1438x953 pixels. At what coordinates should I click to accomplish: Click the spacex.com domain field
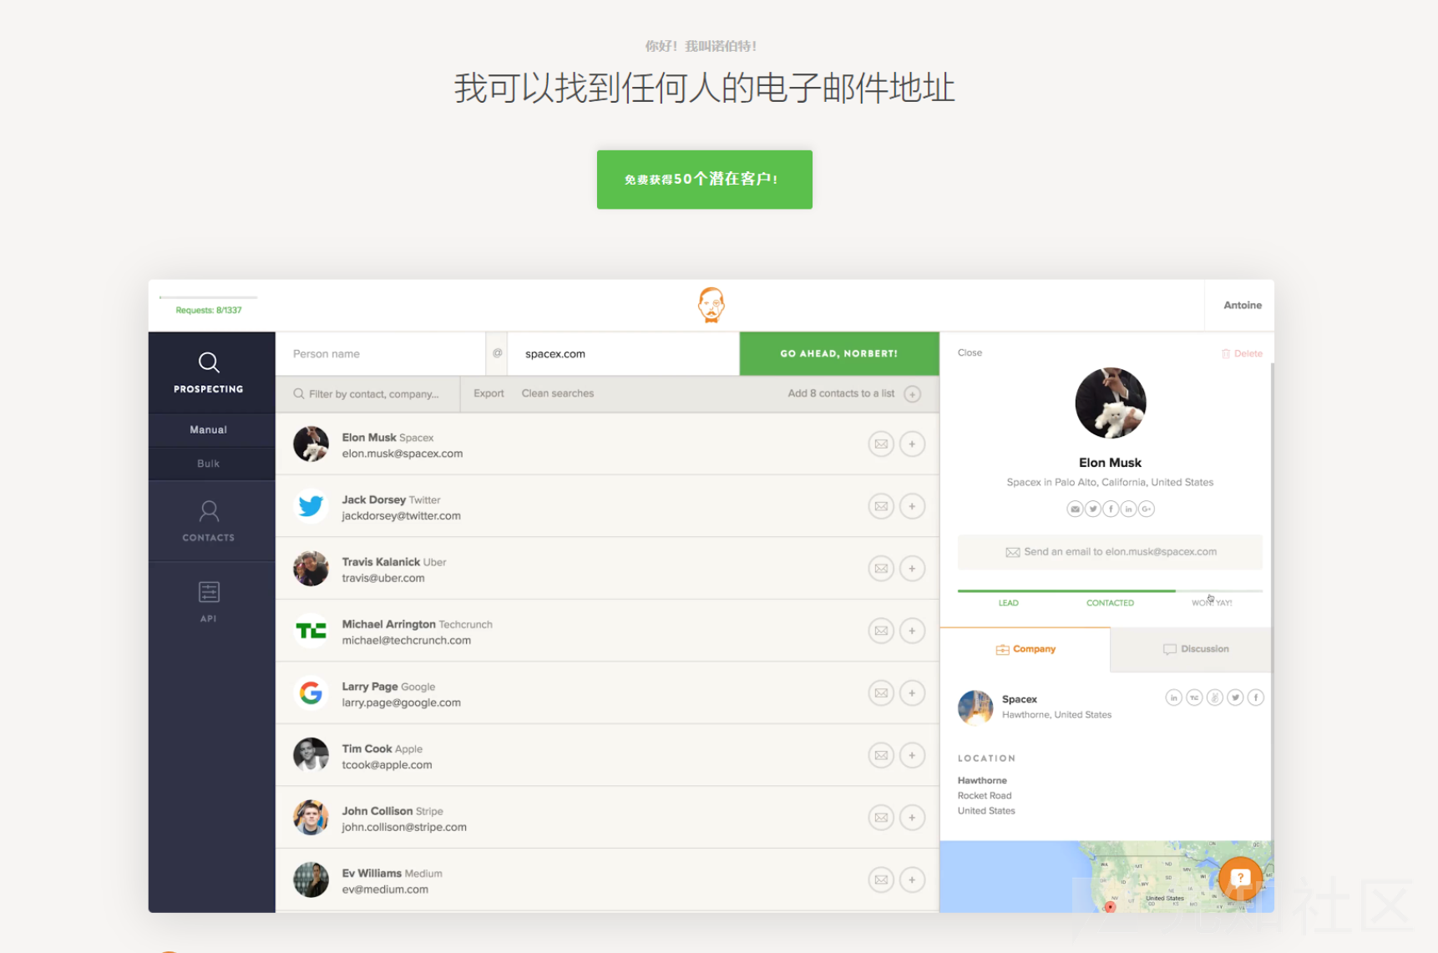click(623, 353)
